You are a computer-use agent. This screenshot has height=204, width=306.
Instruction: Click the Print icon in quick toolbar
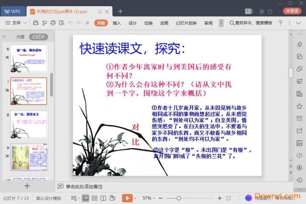click(53, 23)
